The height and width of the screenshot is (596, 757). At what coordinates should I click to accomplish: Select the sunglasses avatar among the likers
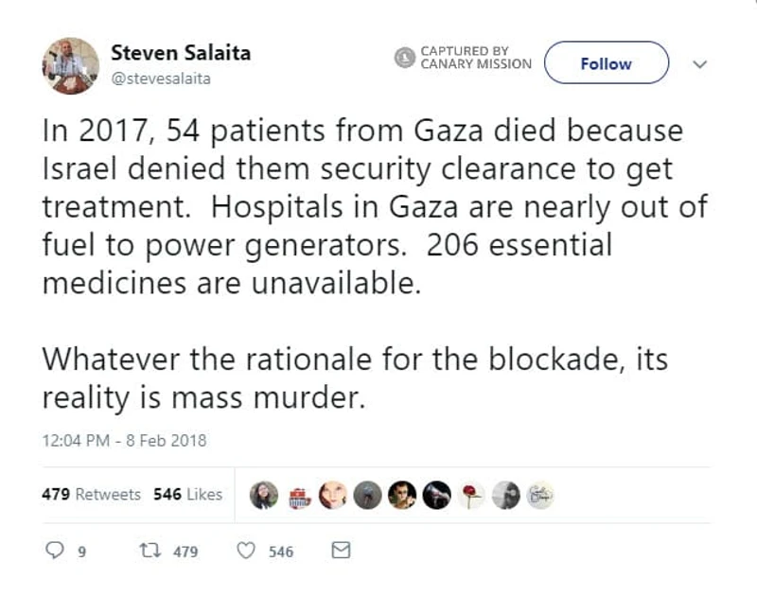(402, 495)
